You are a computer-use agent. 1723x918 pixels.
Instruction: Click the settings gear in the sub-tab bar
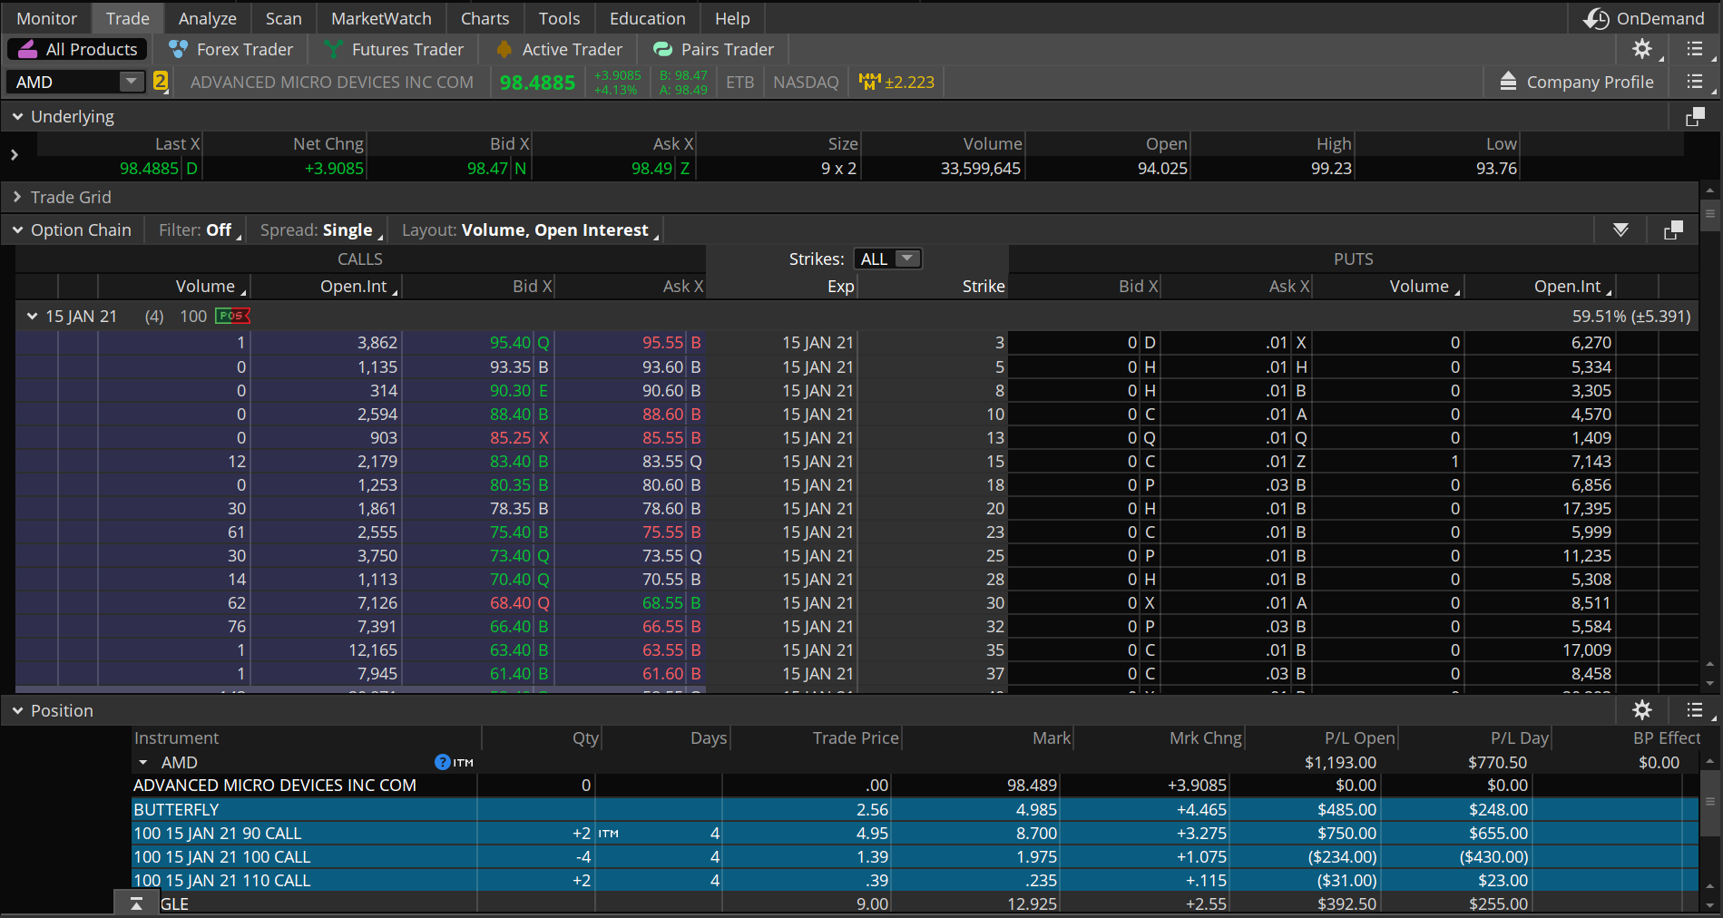coord(1642,49)
